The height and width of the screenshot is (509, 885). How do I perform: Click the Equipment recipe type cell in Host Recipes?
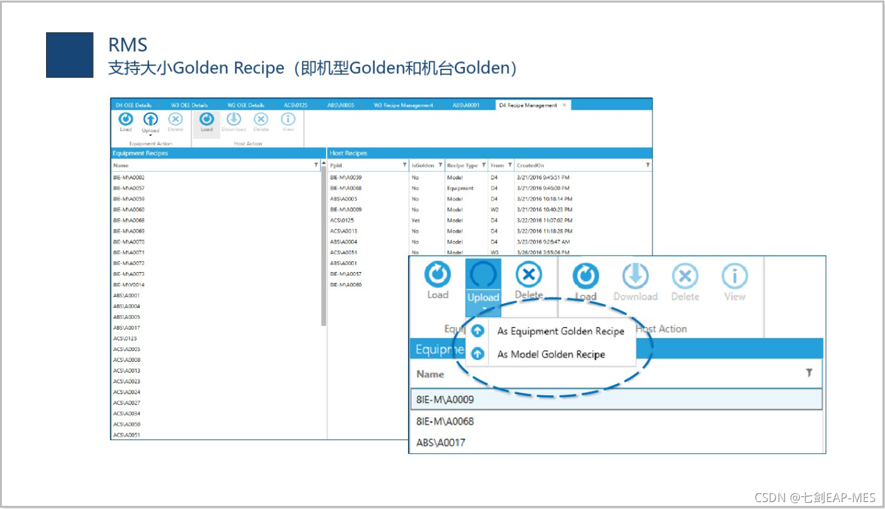(460, 188)
